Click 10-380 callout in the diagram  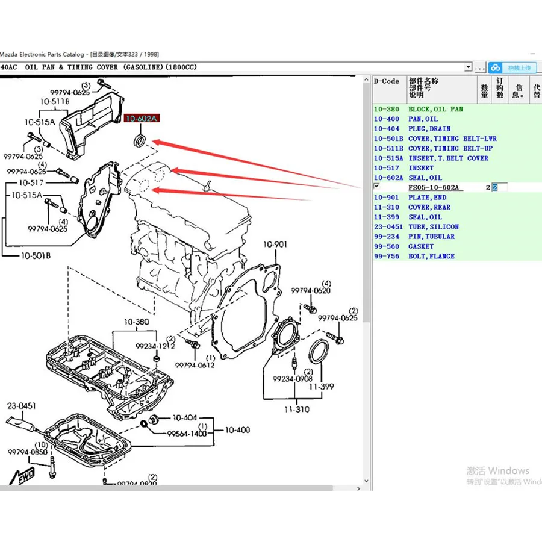[x=137, y=322]
